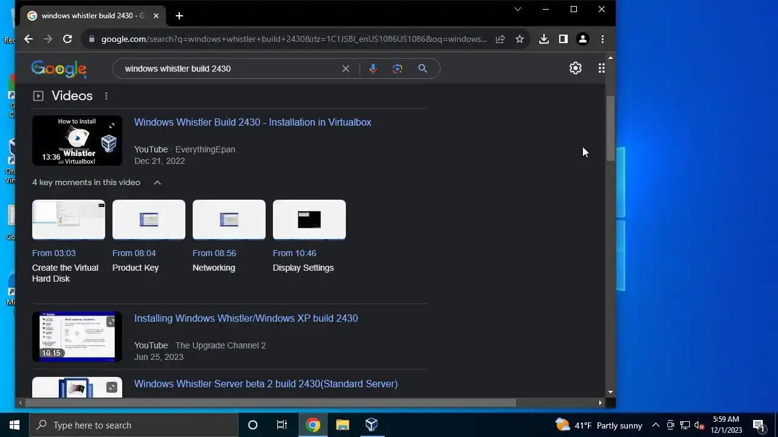This screenshot has height=437, width=778.
Task: Open the clock and date 5:59 AM
Action: tap(726, 425)
